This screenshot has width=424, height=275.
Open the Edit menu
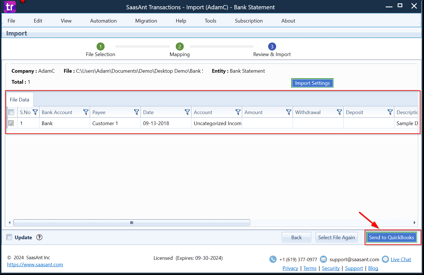pos(38,21)
